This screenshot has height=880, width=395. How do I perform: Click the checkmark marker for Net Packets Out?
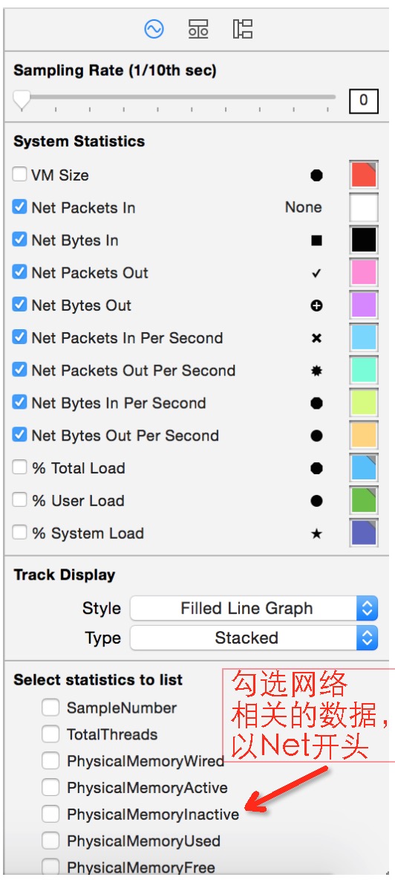tap(316, 274)
